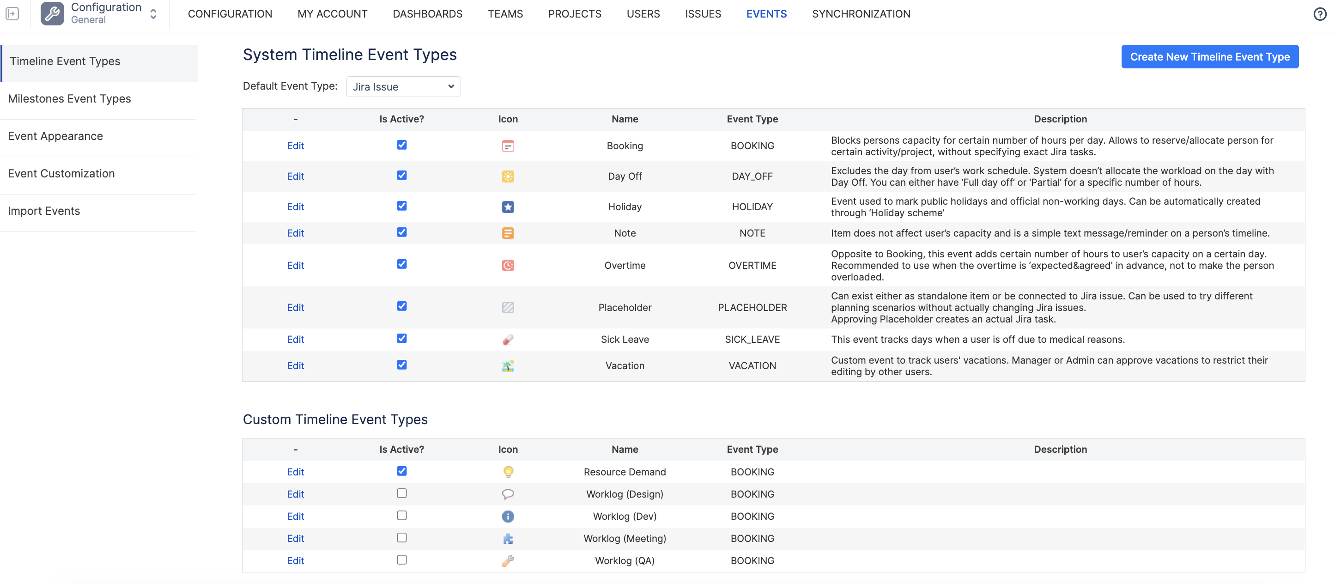Viewport: 1335px width, 584px height.
Task: Enable Is Active for Worklog (QA)
Action: click(x=401, y=560)
